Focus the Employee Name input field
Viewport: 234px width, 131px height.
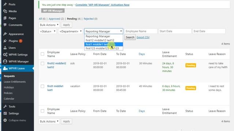coord(141,31)
